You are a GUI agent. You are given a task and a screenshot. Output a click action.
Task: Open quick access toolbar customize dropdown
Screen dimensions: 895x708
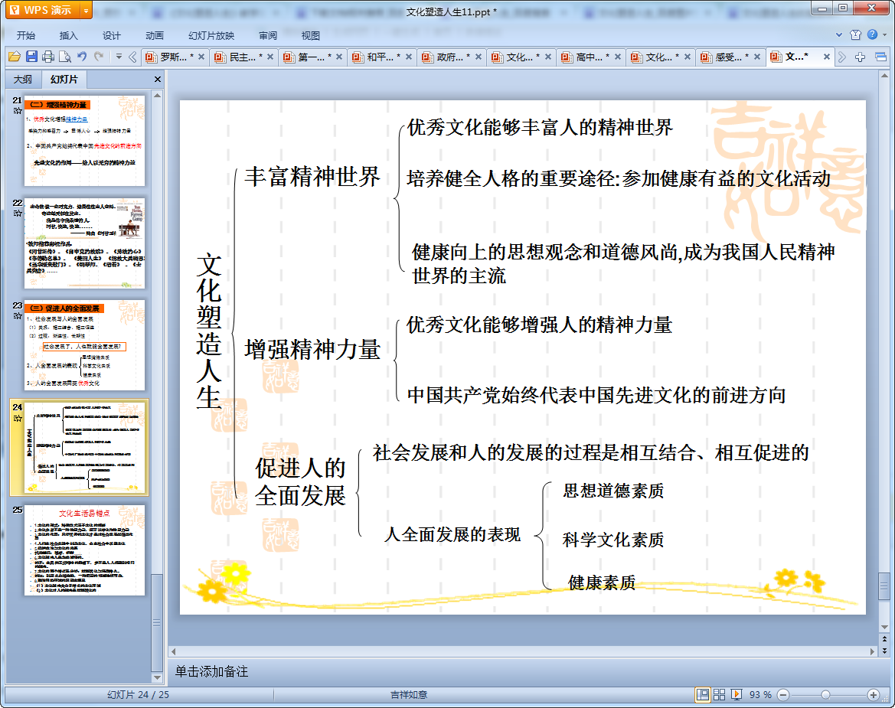click(119, 57)
